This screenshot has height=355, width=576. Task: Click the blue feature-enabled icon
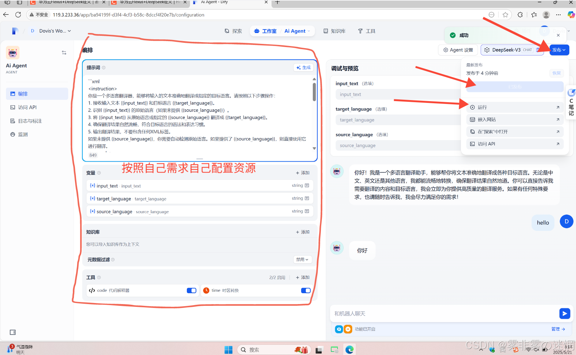pos(339,329)
